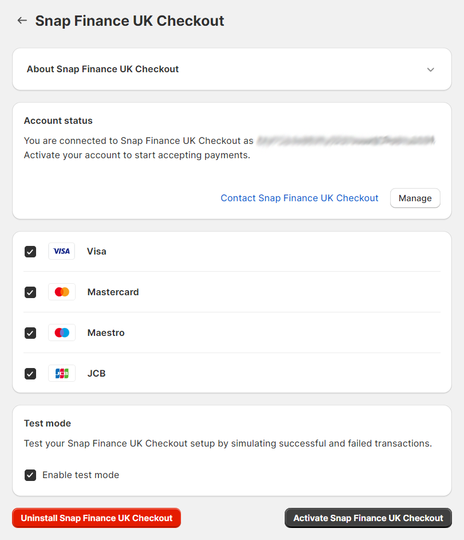Click Uninstall Snap Finance UK Checkout
464x540 pixels.
pos(96,518)
